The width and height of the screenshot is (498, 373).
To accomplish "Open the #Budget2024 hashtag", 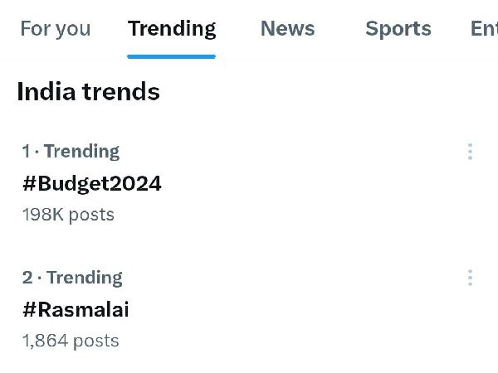I will click(92, 183).
